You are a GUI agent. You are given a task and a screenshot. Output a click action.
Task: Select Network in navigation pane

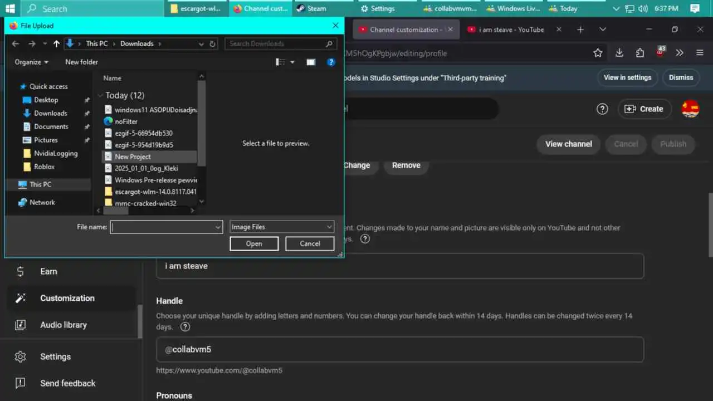(42, 202)
